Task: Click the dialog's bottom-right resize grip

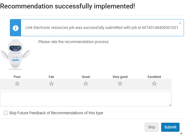Action: [x=181, y=133]
